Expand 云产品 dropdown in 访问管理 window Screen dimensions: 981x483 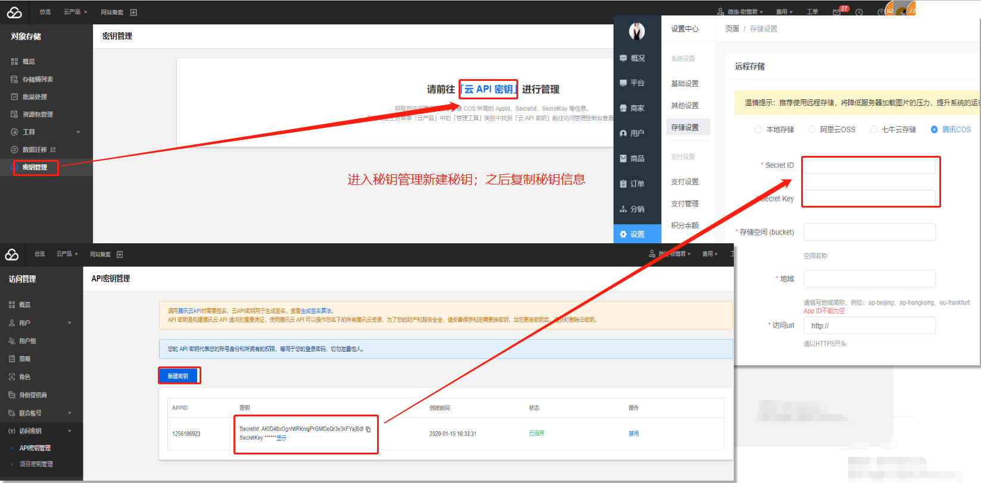click(x=67, y=255)
